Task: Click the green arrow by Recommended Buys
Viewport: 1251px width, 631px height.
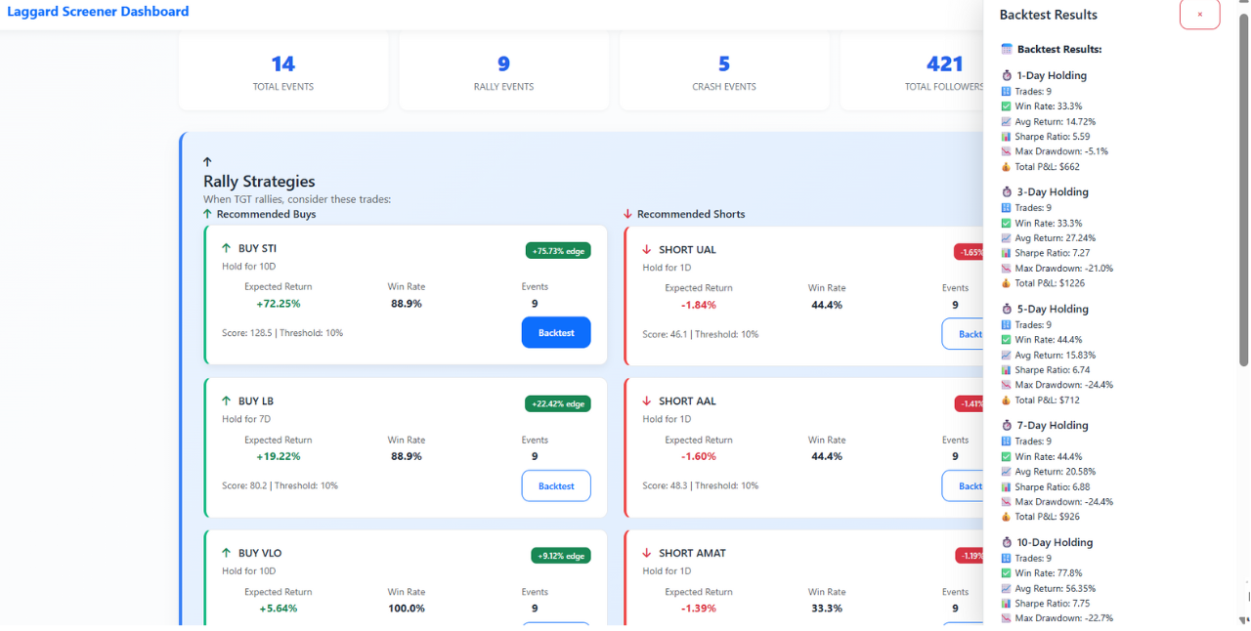Action: (x=207, y=214)
